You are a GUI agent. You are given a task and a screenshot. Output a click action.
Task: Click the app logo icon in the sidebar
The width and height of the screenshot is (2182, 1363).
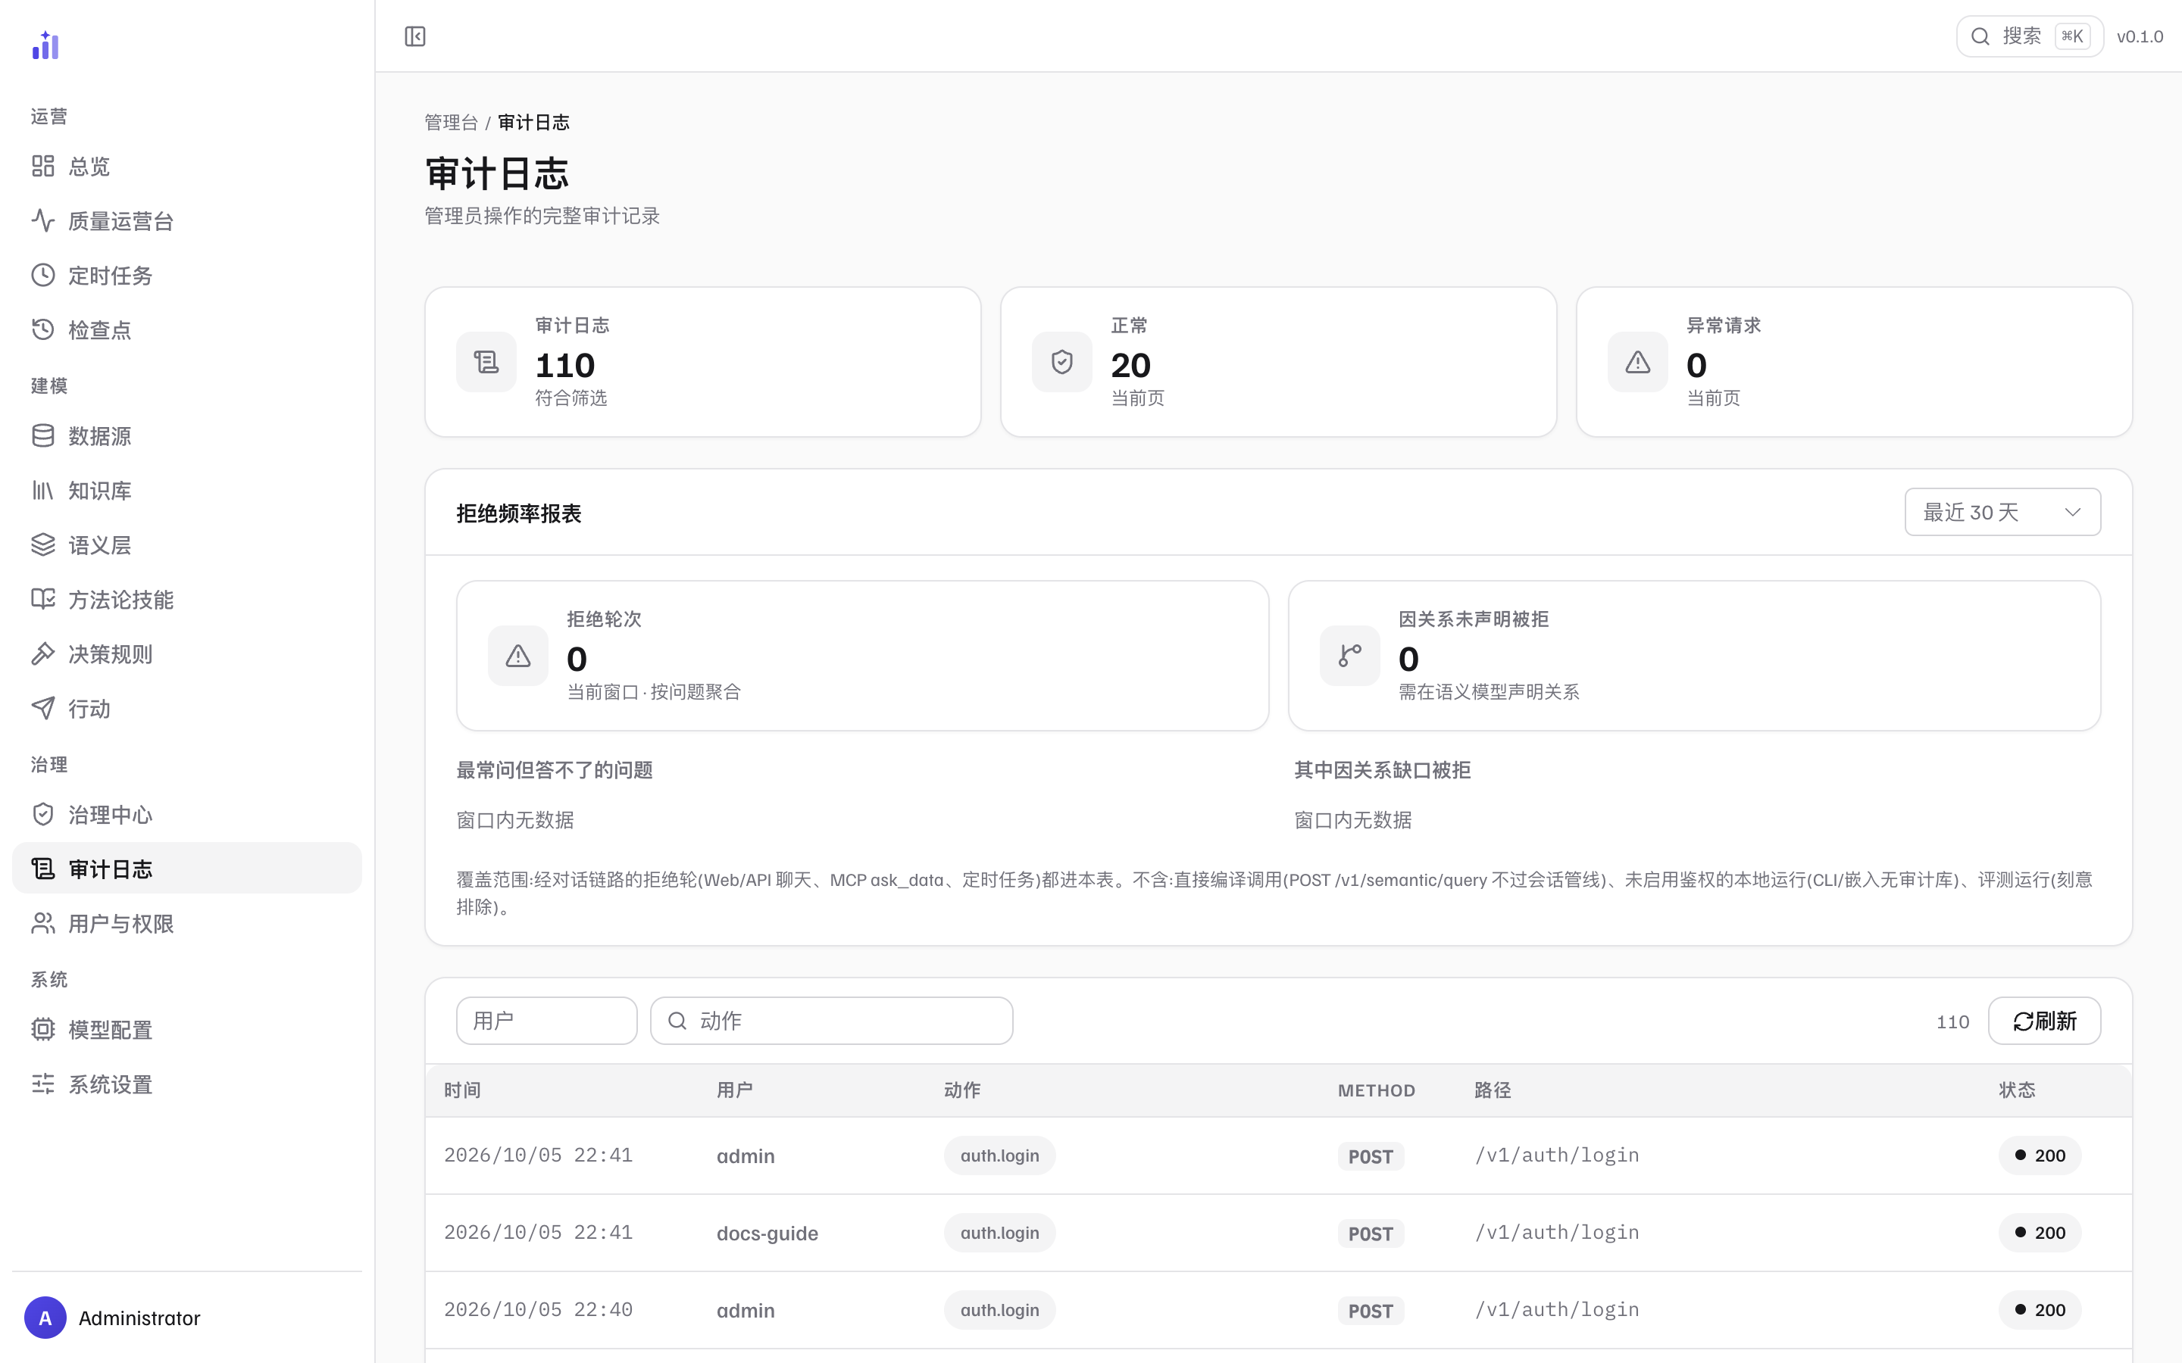point(45,45)
